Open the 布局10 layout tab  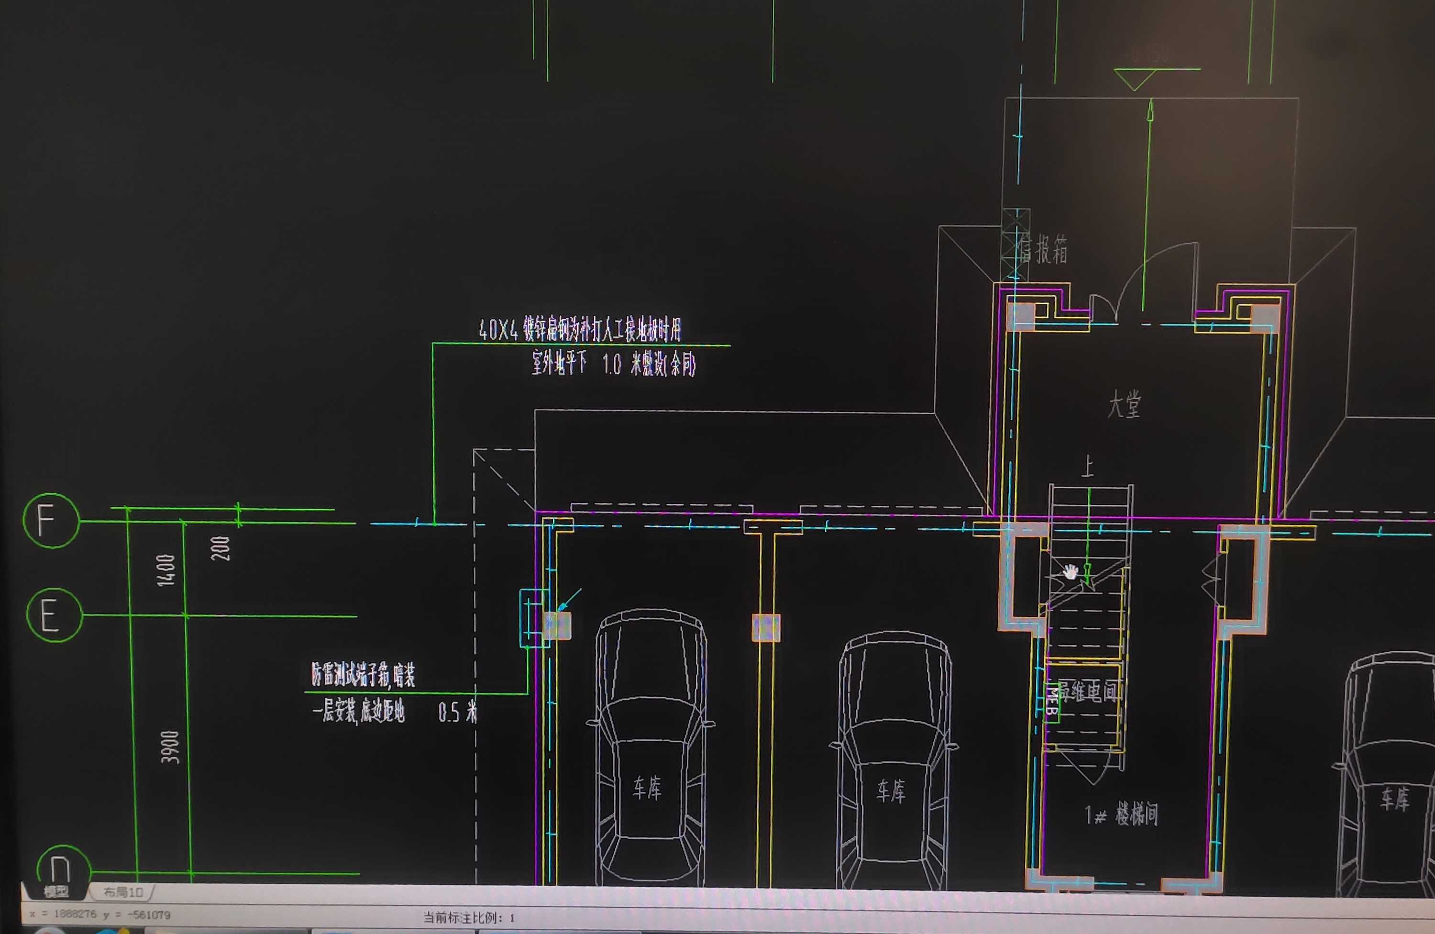(123, 892)
